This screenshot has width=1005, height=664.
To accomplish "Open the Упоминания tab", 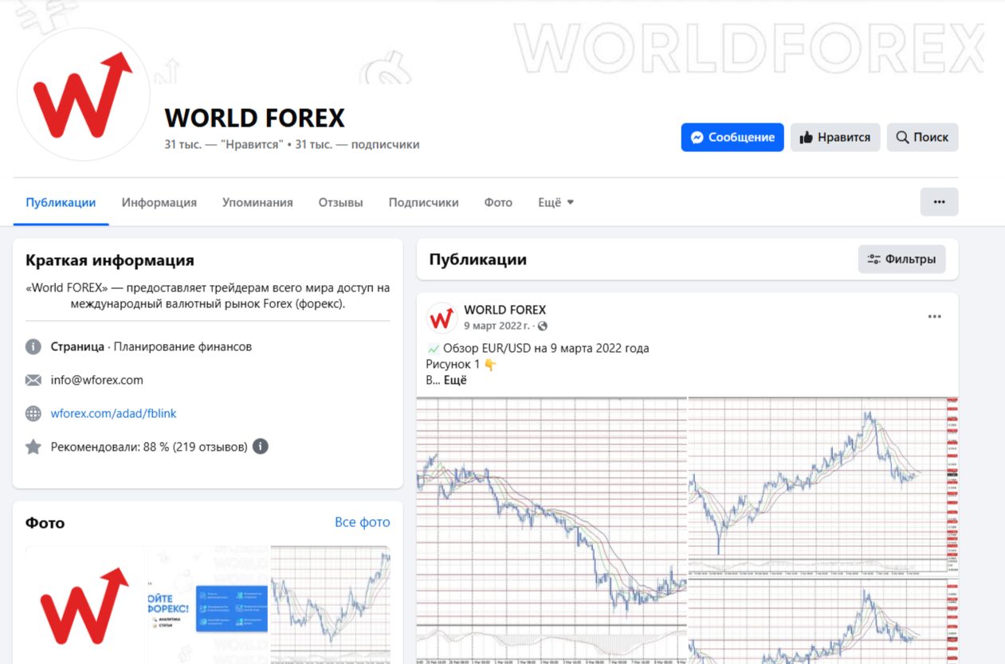I will [x=257, y=202].
